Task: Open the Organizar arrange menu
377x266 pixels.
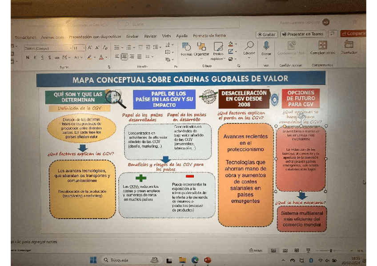Action: click(x=201, y=46)
